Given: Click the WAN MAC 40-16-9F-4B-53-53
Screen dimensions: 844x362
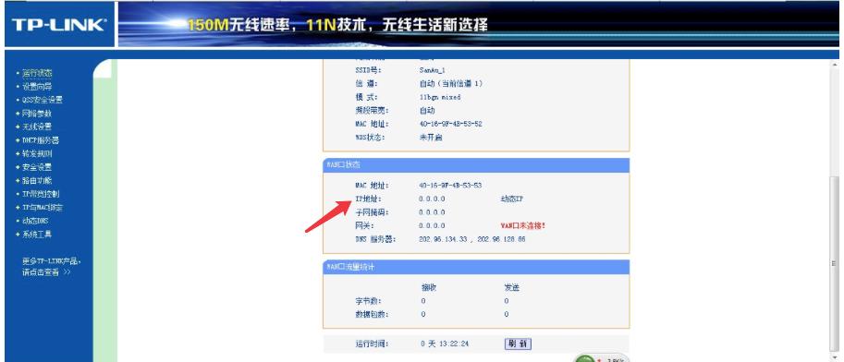Looking at the screenshot, I should pos(450,186).
